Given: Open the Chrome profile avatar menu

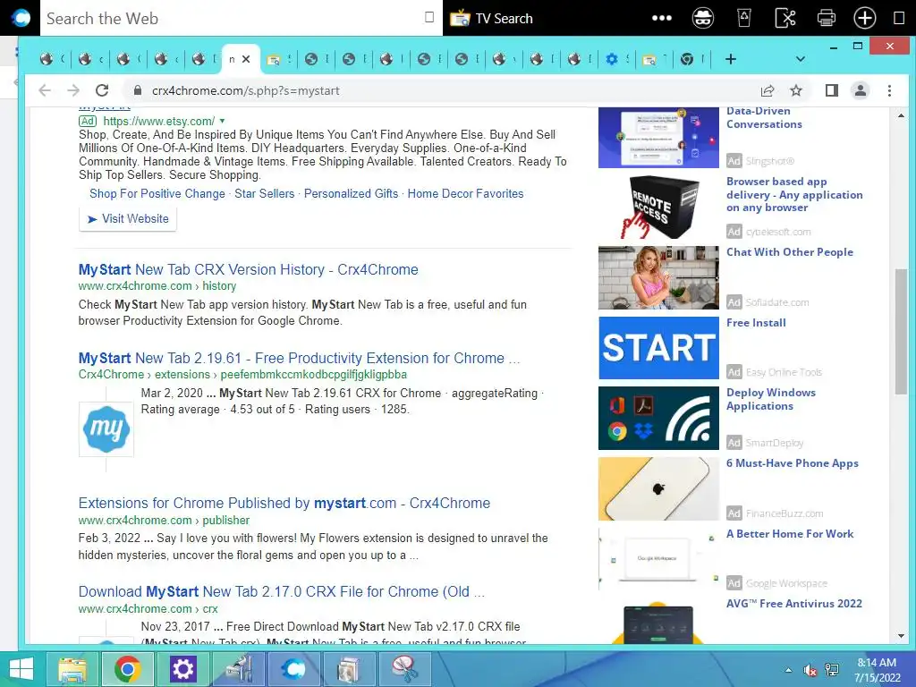Looking at the screenshot, I should pyautogui.click(x=860, y=90).
